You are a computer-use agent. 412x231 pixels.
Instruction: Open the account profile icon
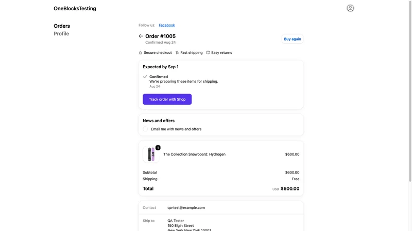tap(350, 8)
